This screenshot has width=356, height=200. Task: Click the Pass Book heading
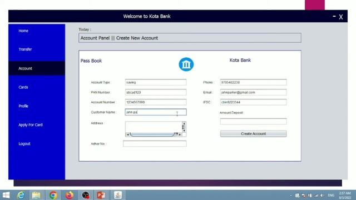tap(91, 61)
